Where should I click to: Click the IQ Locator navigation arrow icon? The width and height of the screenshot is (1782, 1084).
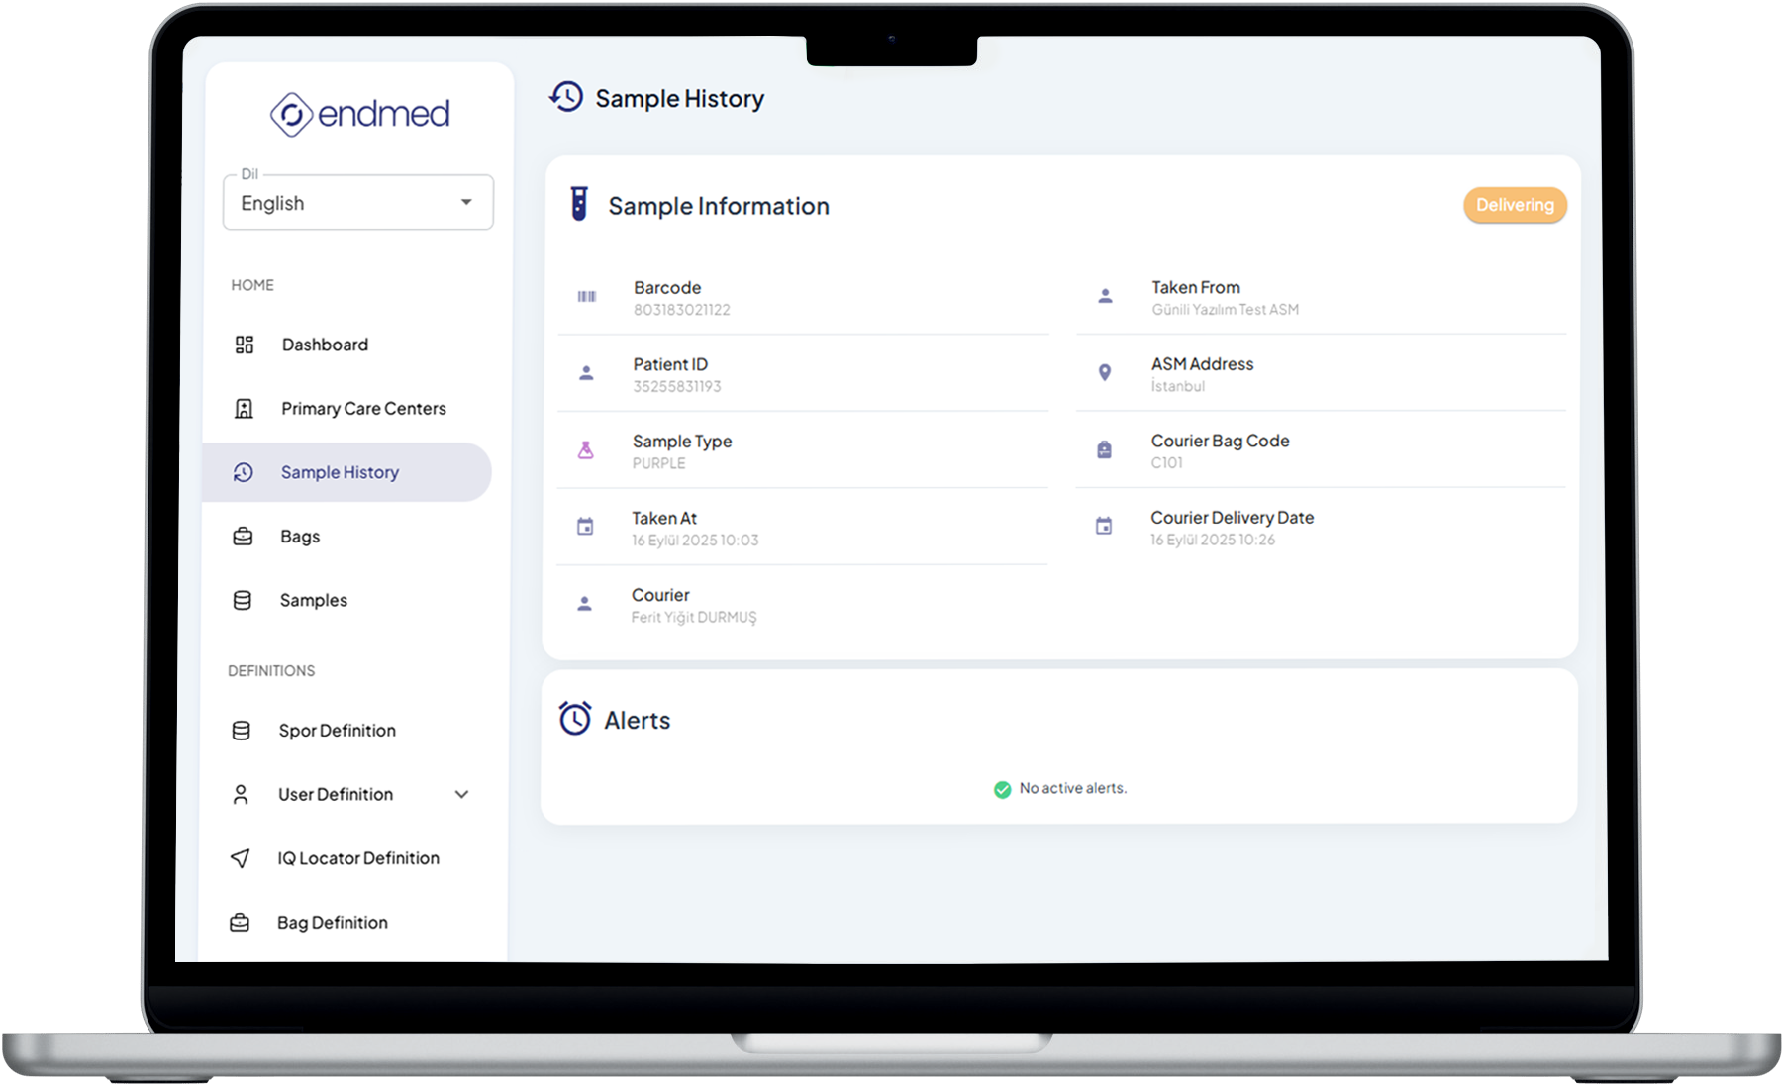click(x=240, y=858)
